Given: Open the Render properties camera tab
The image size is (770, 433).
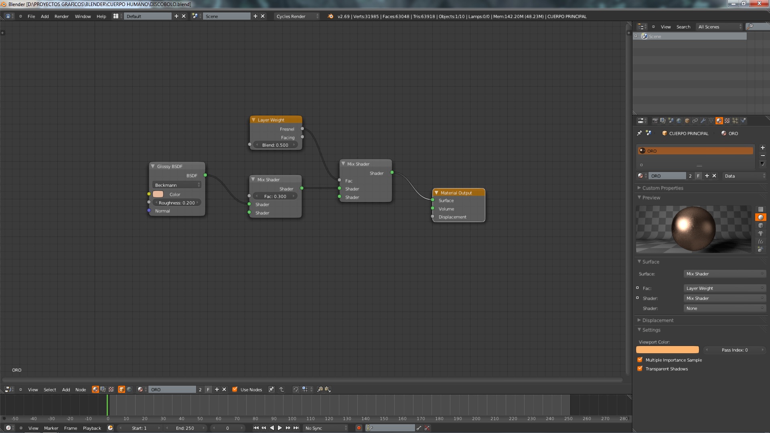Looking at the screenshot, I should 655,121.
